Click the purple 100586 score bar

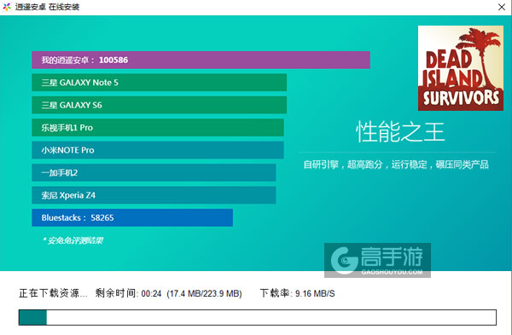(201, 60)
